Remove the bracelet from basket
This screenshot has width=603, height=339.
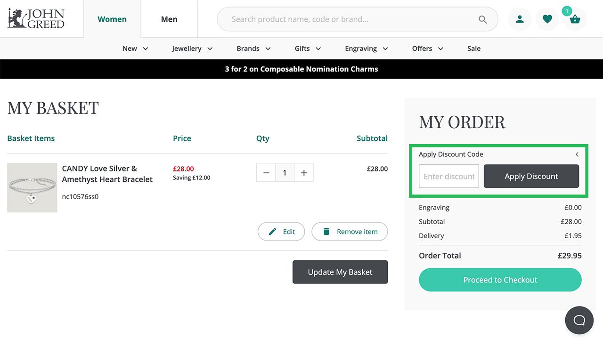pos(350,232)
